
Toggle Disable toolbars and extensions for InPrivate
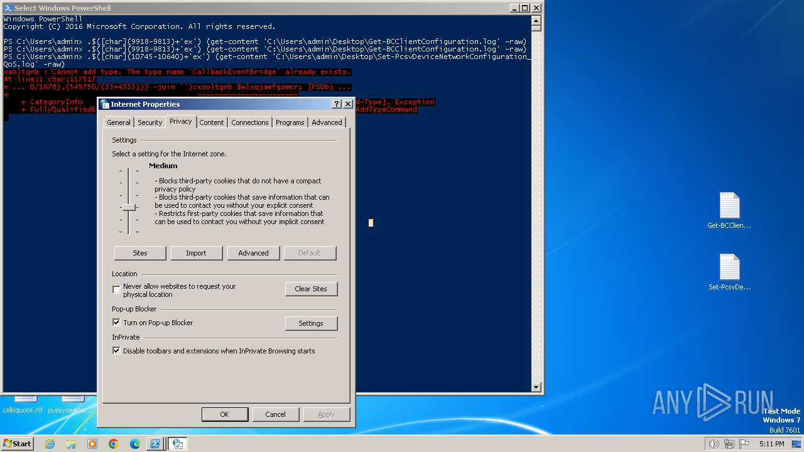pos(116,350)
